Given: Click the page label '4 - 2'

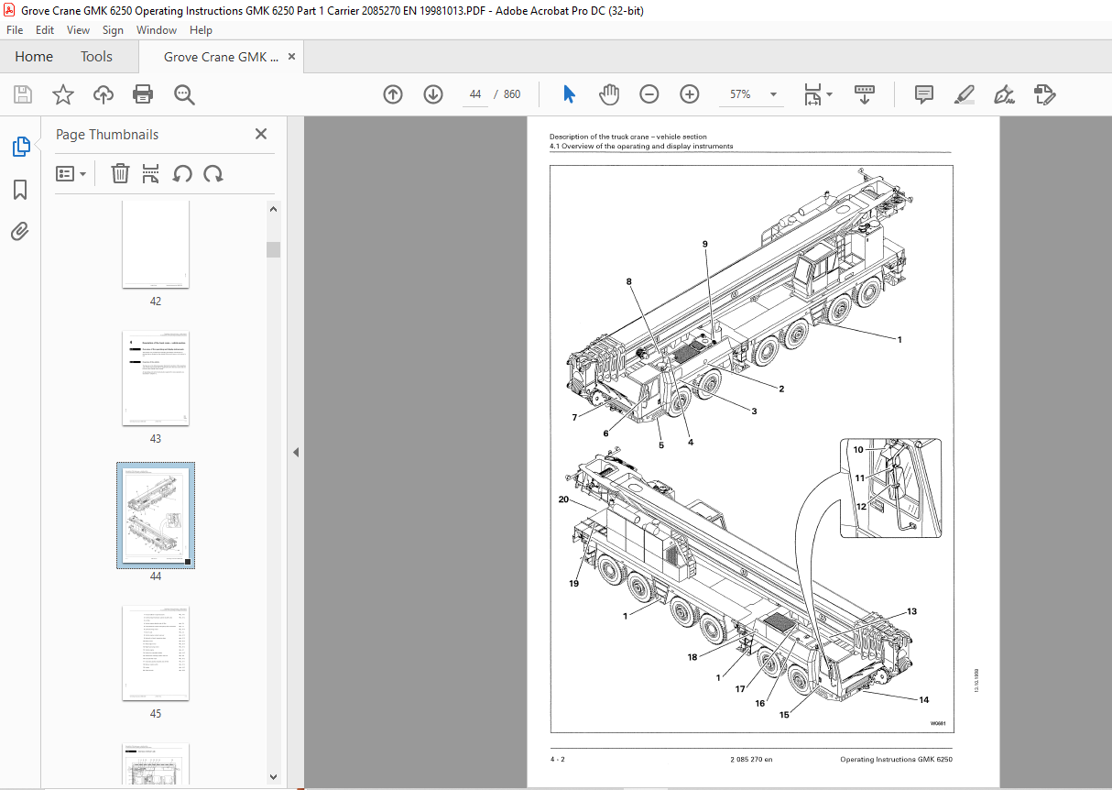Looking at the screenshot, I should click(557, 760).
